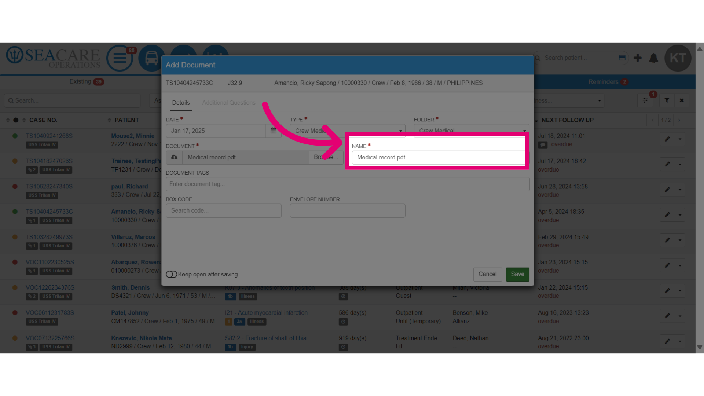
Task: Open patient link Knezevic, Nikola Mate
Action: coord(142,338)
